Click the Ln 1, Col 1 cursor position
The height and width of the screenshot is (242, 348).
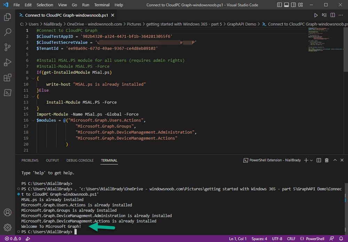point(238,239)
